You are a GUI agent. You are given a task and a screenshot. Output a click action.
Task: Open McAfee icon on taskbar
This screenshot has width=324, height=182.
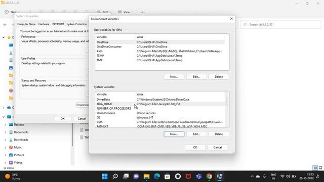188,176
